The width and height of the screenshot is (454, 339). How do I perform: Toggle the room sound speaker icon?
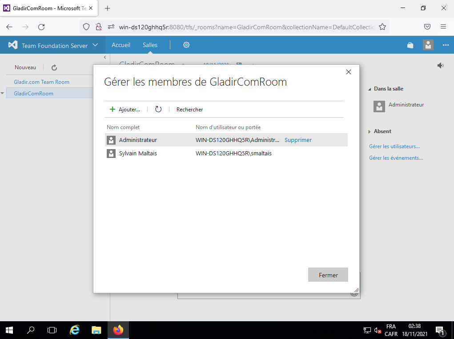440,66
